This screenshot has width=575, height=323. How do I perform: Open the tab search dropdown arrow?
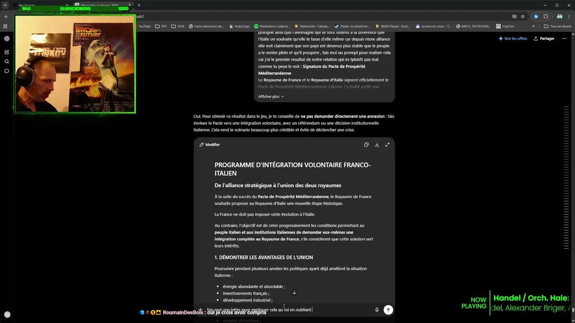tap(5, 5)
